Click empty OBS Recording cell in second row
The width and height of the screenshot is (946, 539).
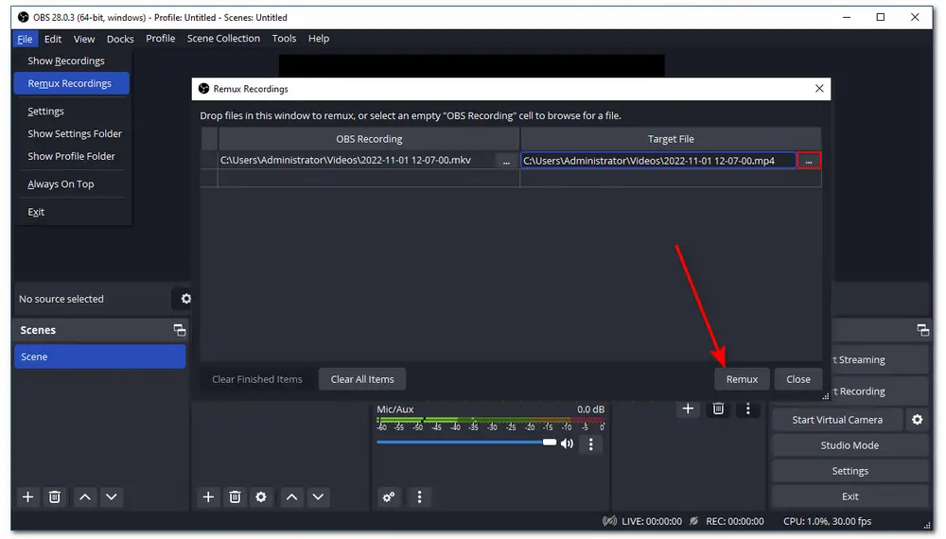pos(369,178)
